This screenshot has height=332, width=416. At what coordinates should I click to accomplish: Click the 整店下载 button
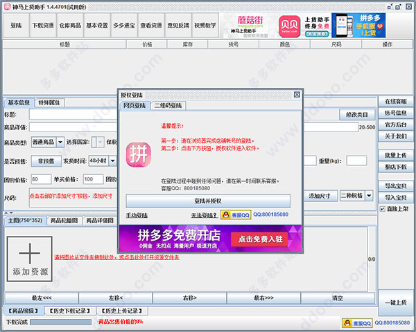(396, 167)
